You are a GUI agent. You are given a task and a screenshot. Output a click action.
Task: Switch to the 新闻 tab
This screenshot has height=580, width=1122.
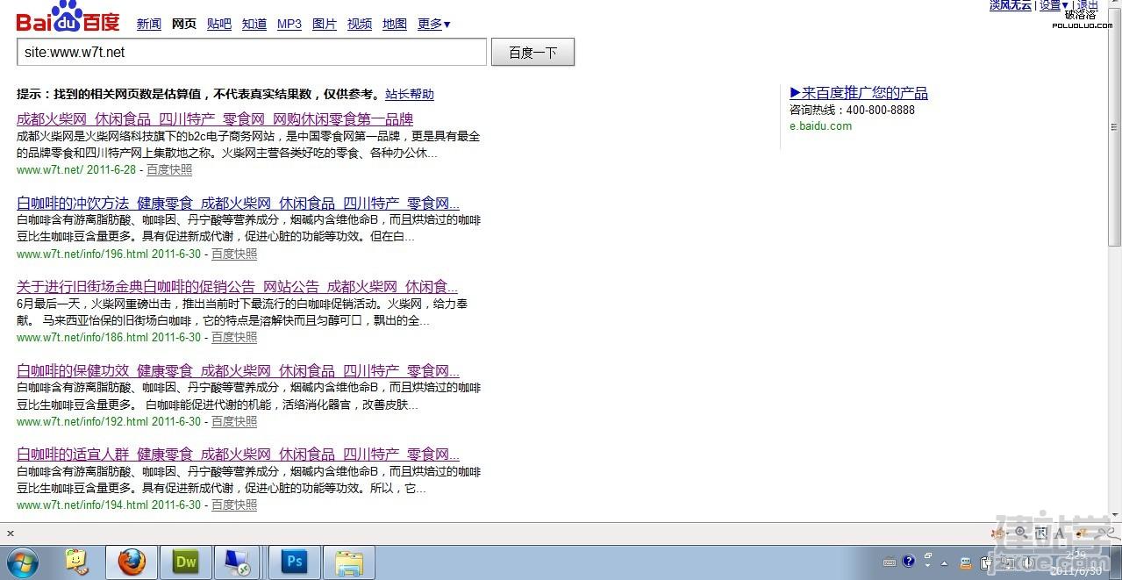click(x=149, y=25)
